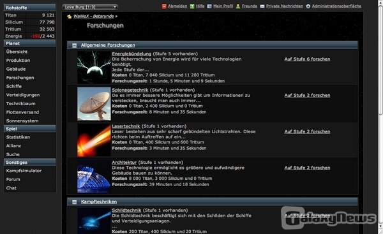Click the Silicium resource value 77 798
This screenshot has height=234, width=383.
pos(47,22)
